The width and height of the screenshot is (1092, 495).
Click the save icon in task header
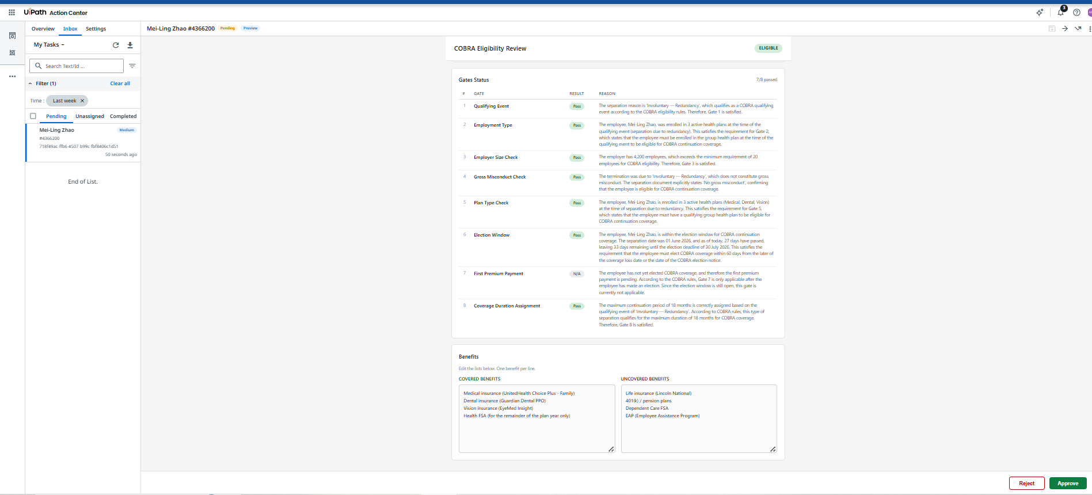tap(1052, 29)
